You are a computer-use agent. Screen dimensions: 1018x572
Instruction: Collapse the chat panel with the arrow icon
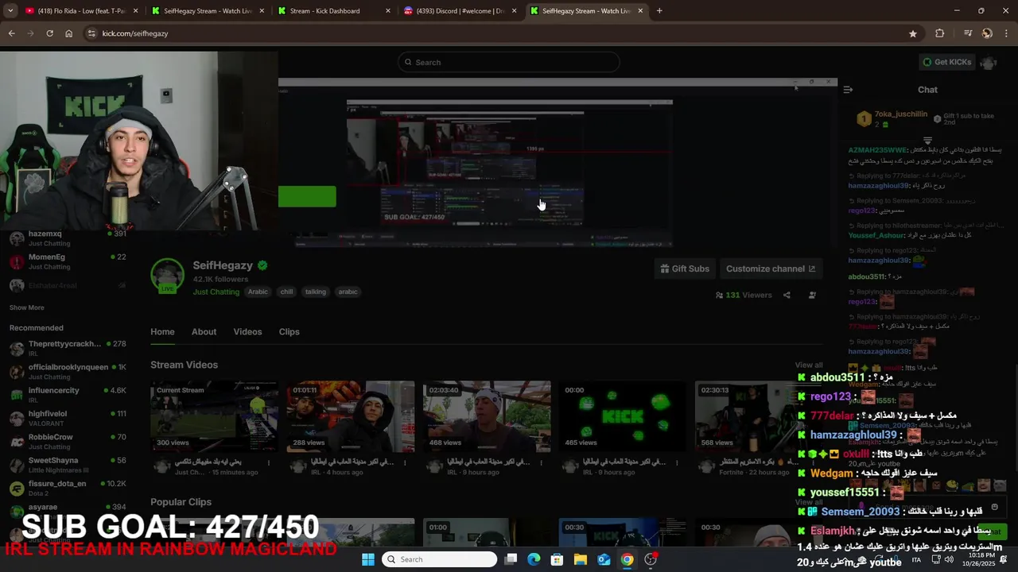click(848, 90)
